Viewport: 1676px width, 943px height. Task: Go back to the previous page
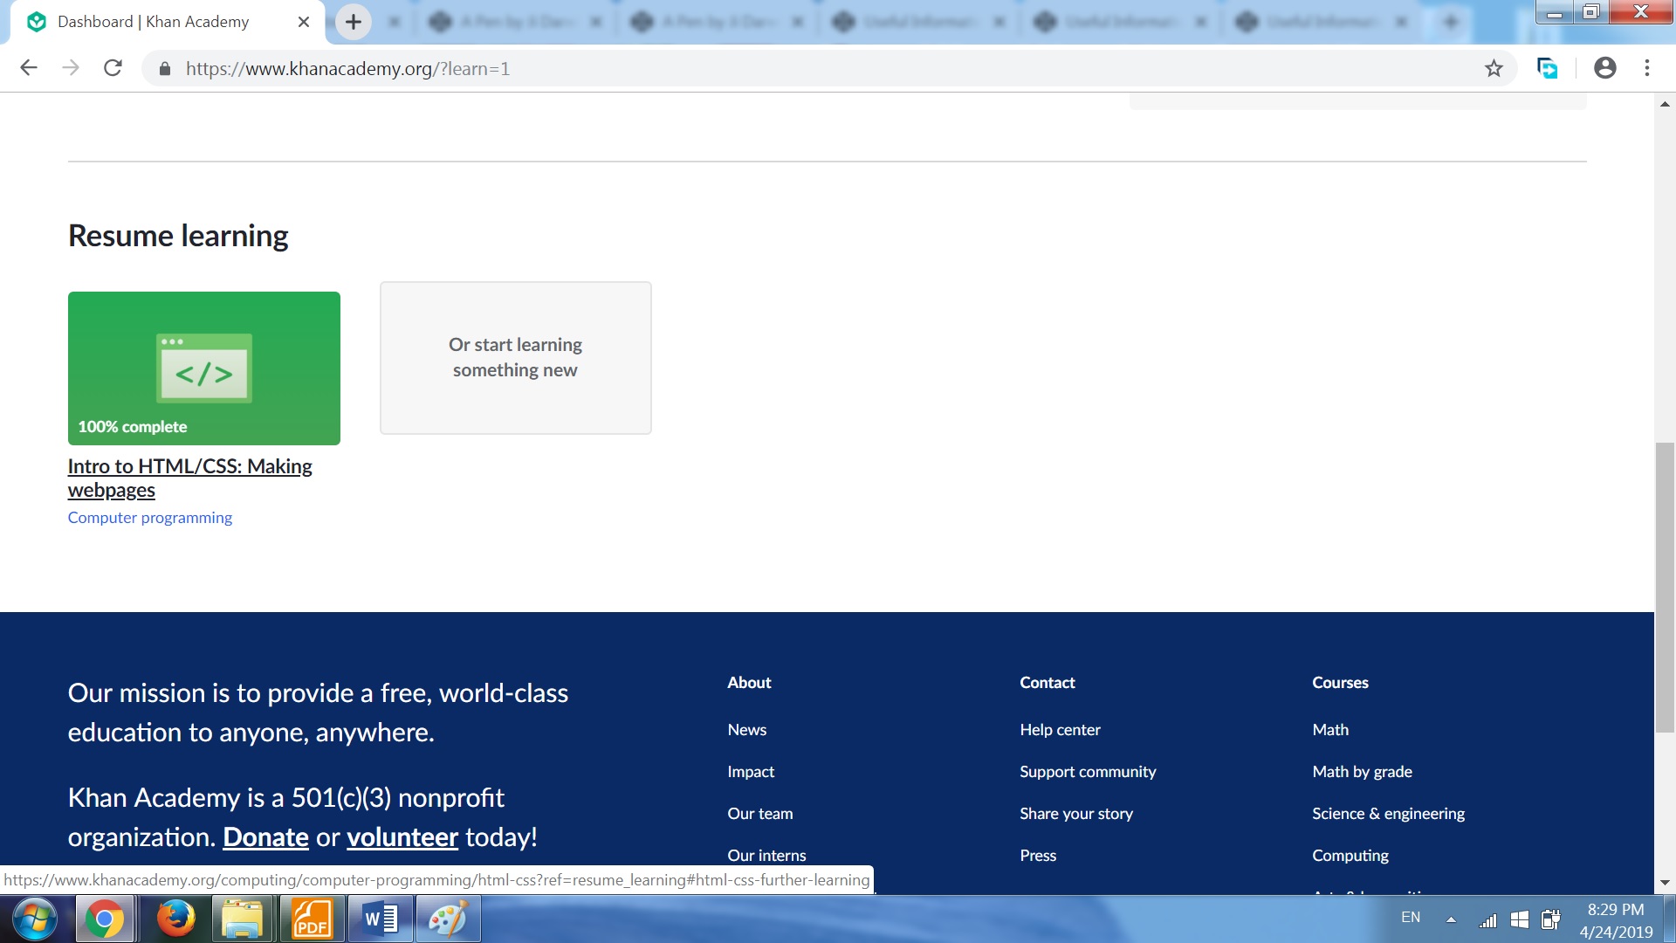[29, 68]
